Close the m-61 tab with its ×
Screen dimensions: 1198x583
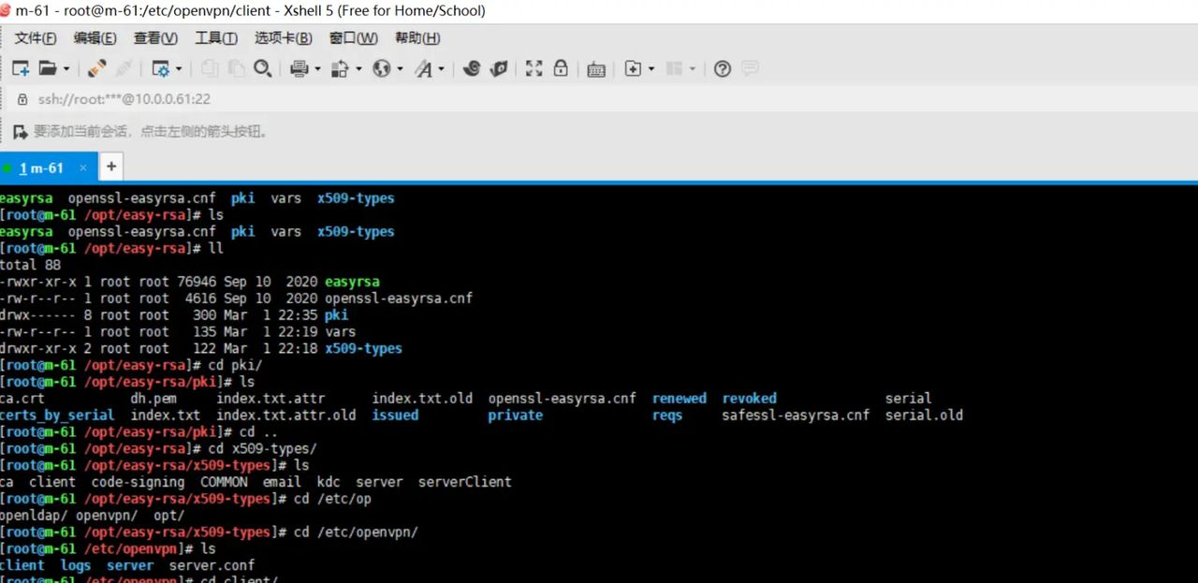click(82, 168)
